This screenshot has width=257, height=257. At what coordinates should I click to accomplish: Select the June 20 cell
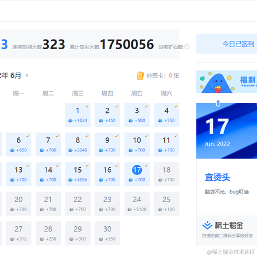tap(18, 204)
